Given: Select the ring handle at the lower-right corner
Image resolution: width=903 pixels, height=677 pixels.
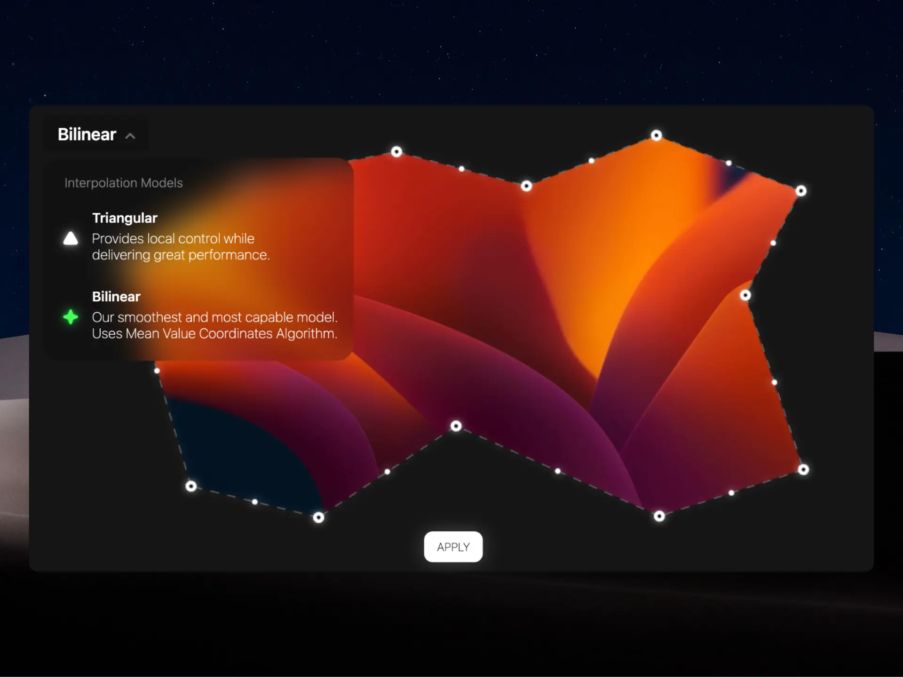Looking at the screenshot, I should (x=803, y=469).
